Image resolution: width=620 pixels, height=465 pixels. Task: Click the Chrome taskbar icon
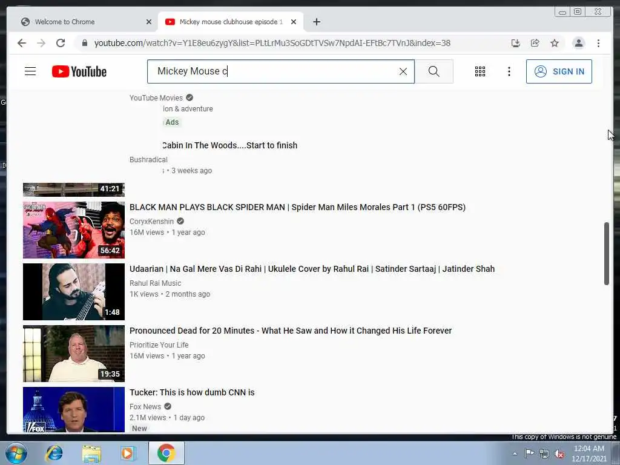[166, 453]
